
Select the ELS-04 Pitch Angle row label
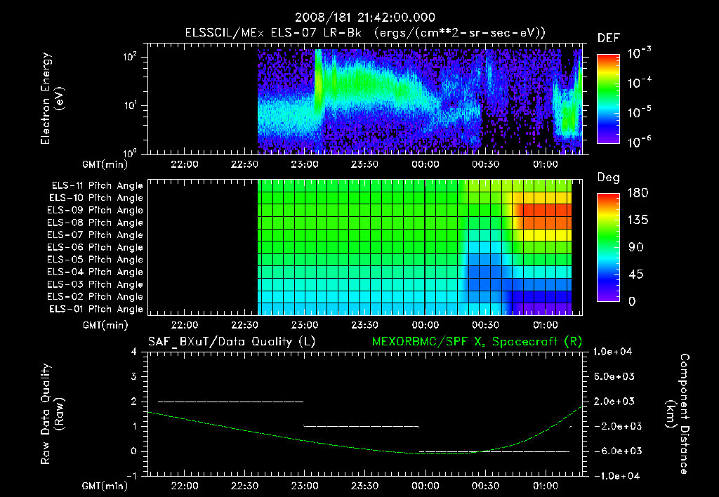pyautogui.click(x=95, y=272)
